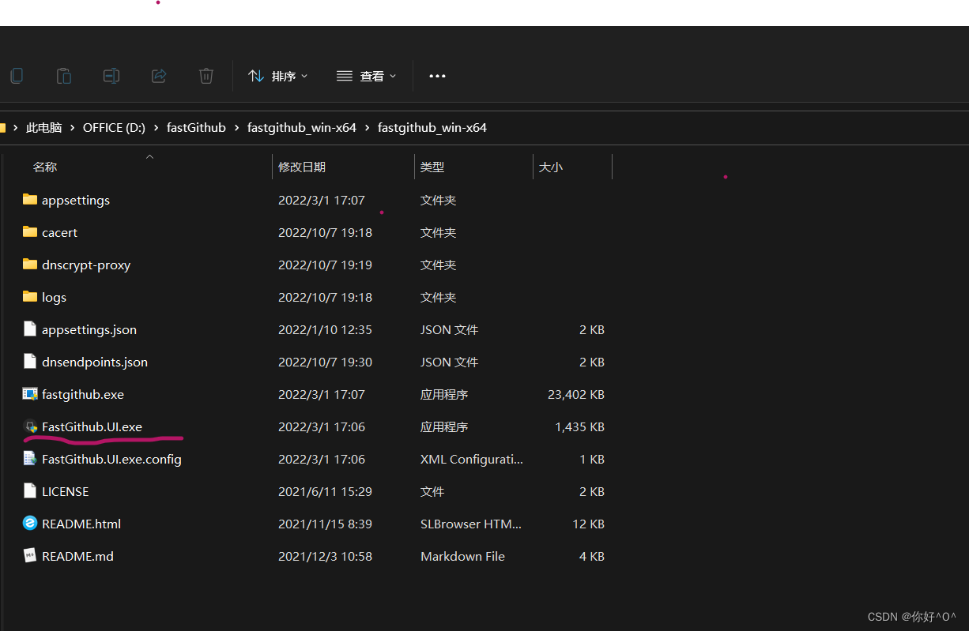
Task: Select the appsettings folder icon
Action: [30, 200]
